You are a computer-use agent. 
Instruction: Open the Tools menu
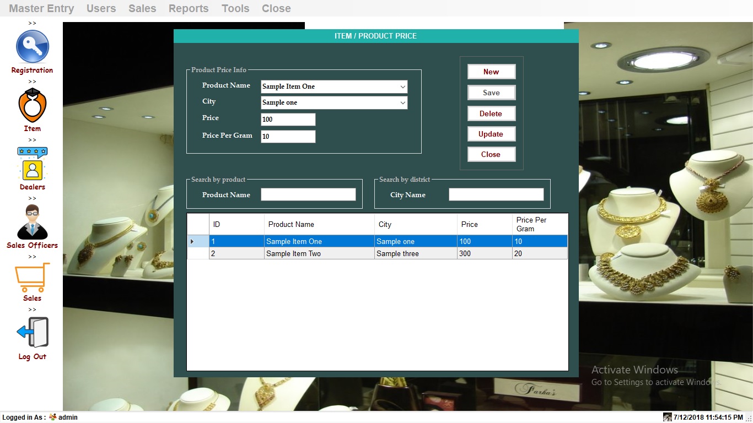[235, 8]
